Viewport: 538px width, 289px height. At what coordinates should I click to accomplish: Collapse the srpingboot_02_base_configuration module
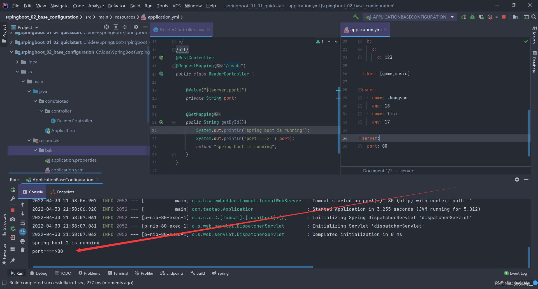pos(11,52)
